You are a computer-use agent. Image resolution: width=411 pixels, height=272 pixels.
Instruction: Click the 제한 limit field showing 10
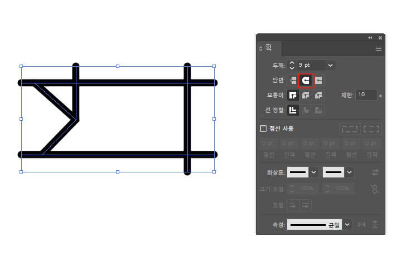click(366, 95)
